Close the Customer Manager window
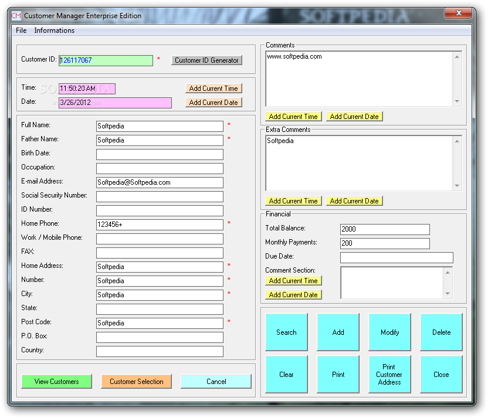Viewport: 488px width, 418px height. [x=459, y=13]
